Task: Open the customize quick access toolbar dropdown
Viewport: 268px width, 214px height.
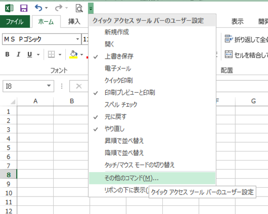Action: [91, 8]
